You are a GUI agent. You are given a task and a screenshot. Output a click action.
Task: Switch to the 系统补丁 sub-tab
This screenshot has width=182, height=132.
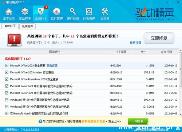pyautogui.click(x=10, y=26)
